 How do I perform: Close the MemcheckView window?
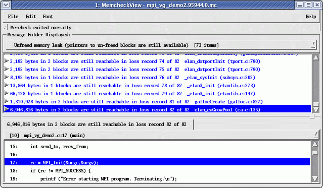tap(317, 5)
